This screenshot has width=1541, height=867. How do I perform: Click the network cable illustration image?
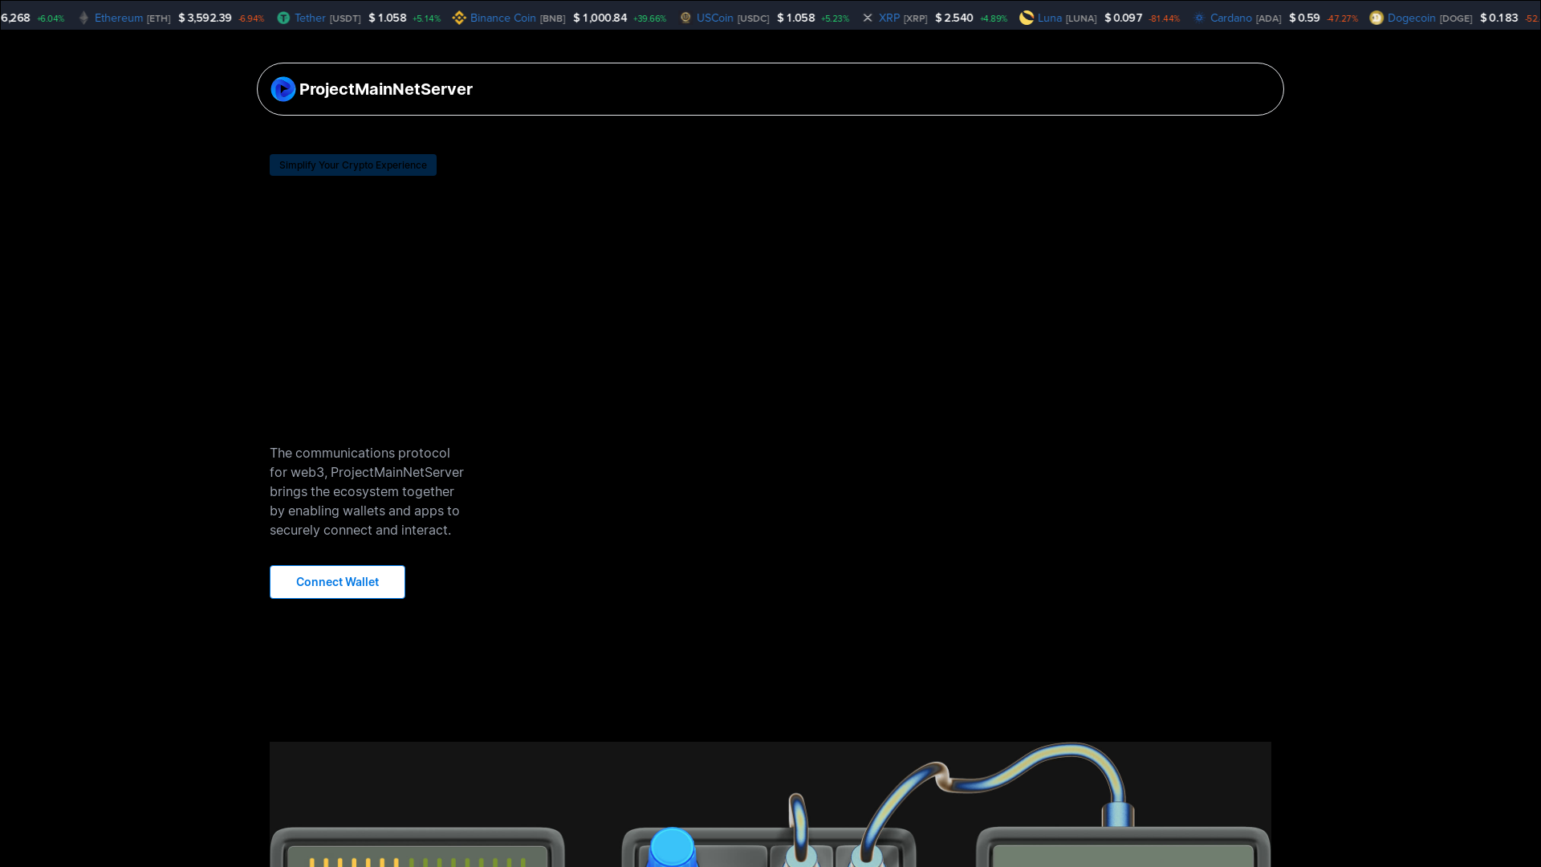point(770,804)
